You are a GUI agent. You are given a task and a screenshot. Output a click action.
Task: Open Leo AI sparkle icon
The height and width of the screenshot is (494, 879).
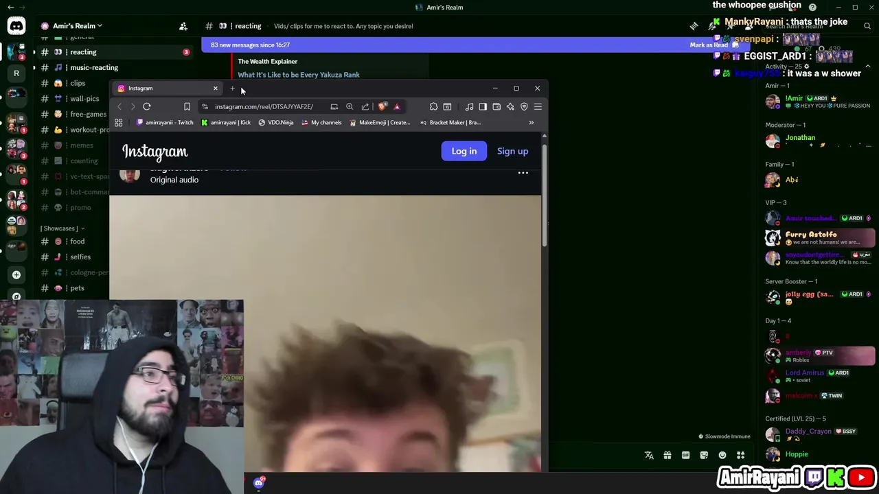[510, 106]
